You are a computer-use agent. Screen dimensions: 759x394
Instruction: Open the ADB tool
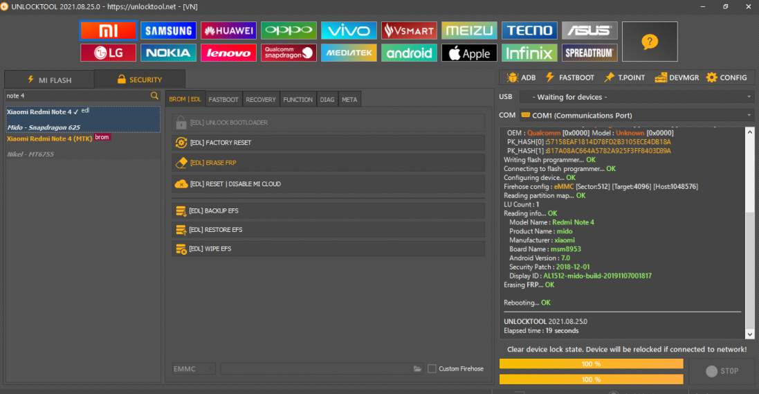click(521, 78)
